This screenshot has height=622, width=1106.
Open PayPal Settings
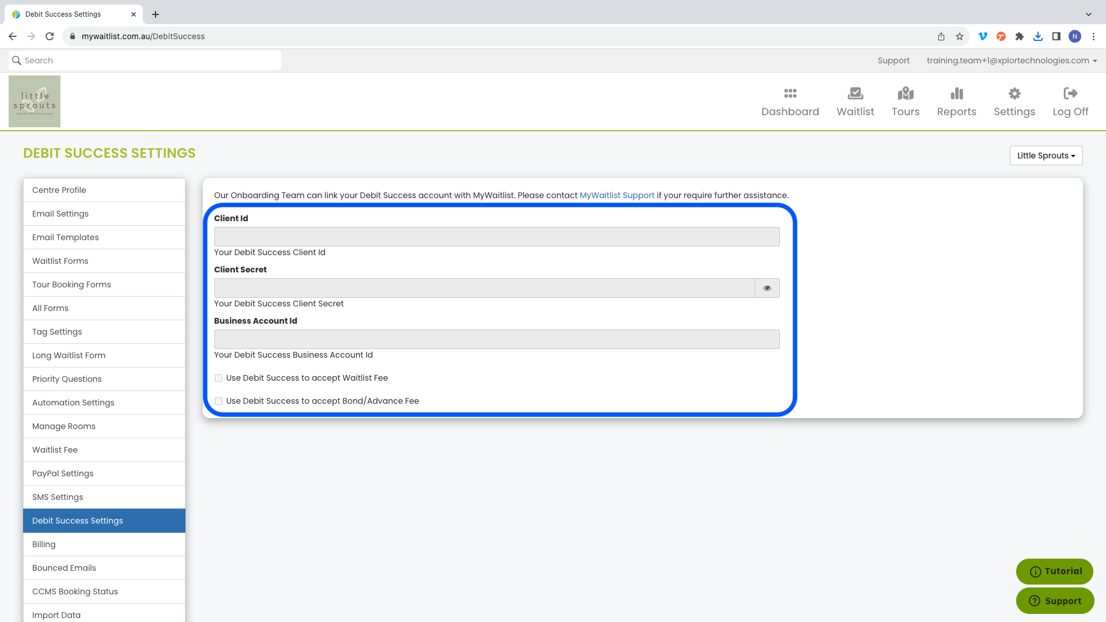[x=104, y=473]
